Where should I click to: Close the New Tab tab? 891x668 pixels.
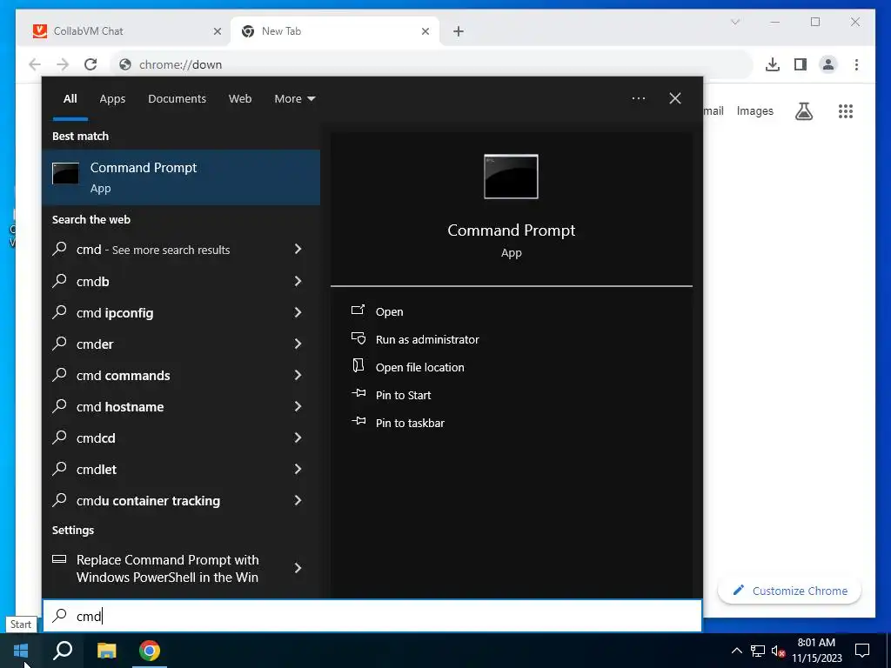tap(425, 31)
